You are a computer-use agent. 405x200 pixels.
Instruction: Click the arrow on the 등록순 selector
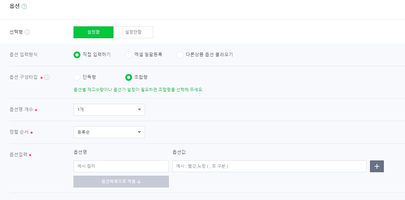tap(139, 132)
